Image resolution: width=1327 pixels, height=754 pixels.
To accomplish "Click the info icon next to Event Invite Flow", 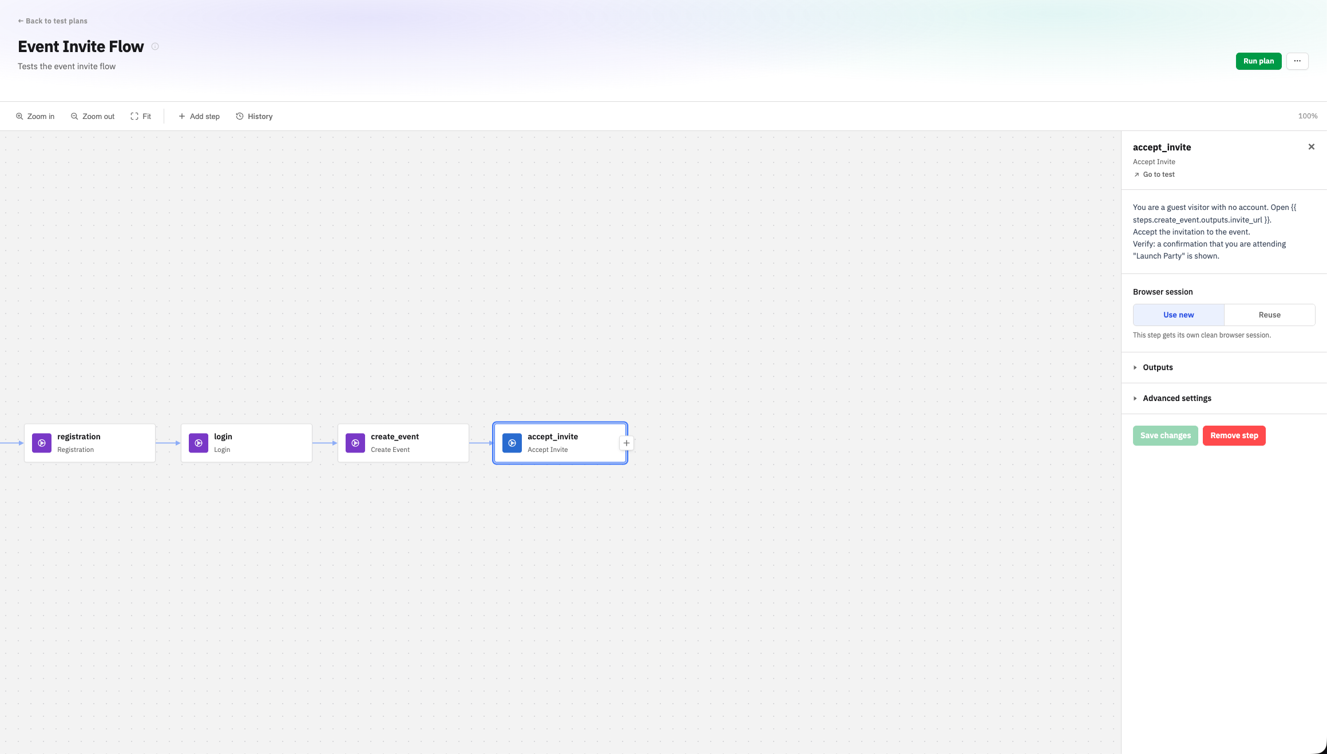I will [x=155, y=46].
